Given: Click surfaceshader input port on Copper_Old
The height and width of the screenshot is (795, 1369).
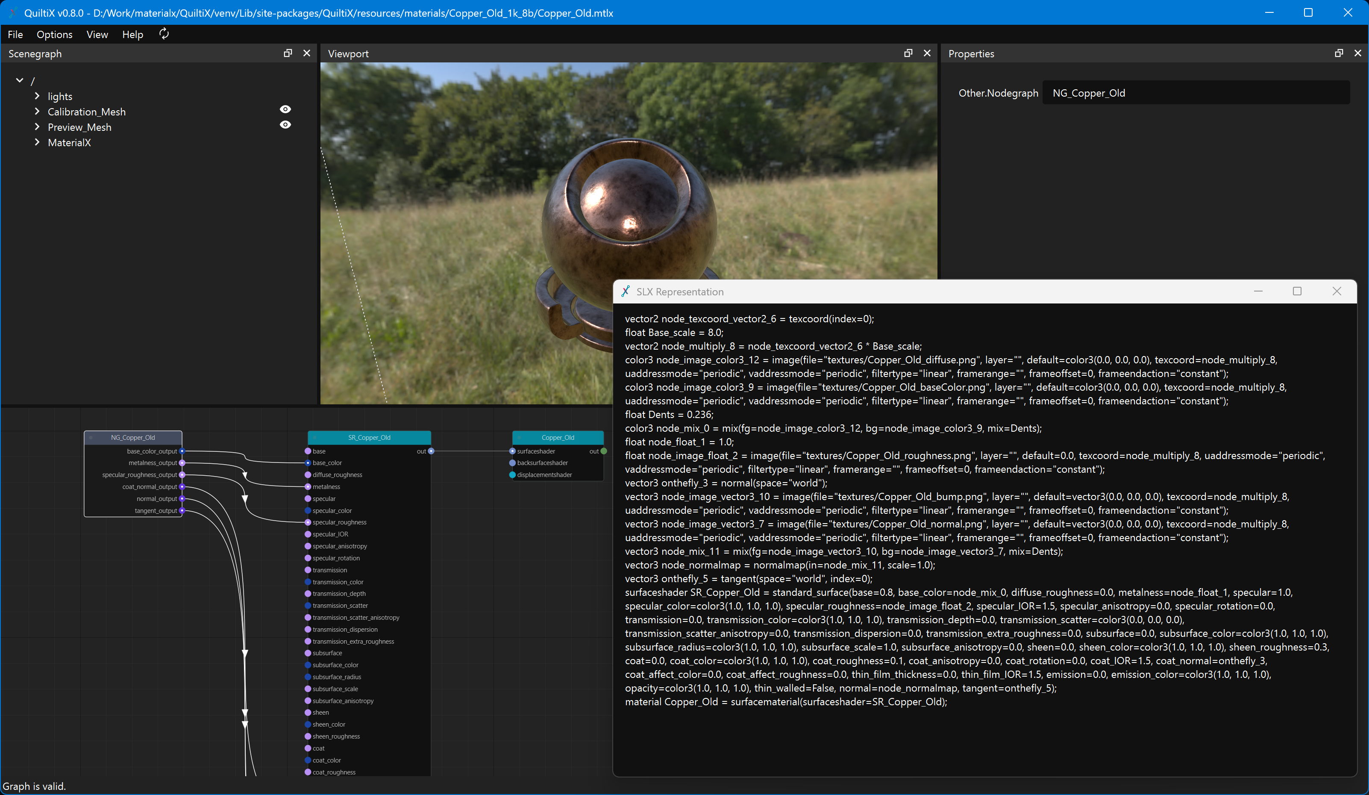Looking at the screenshot, I should tap(512, 451).
